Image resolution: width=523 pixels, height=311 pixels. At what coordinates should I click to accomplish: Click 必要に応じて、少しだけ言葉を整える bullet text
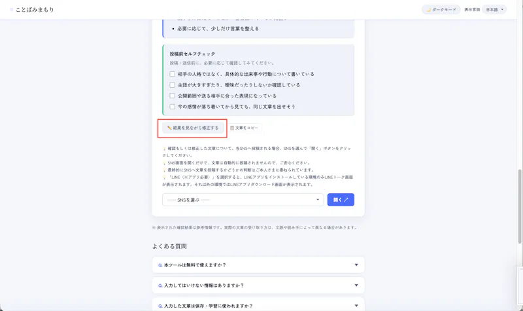(218, 29)
